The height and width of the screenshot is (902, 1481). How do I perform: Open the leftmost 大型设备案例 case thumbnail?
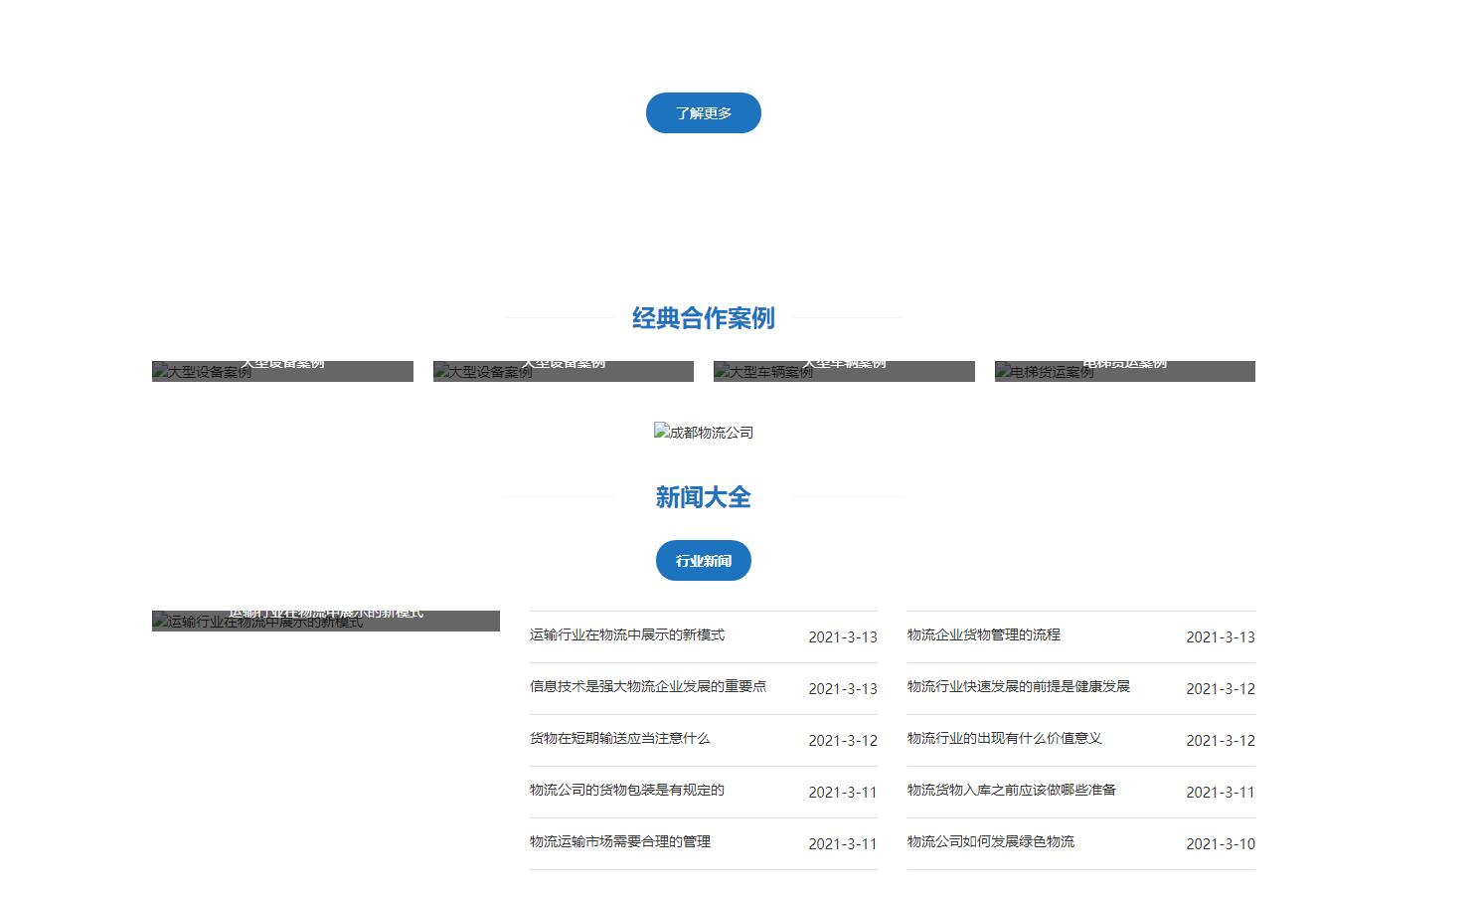[x=282, y=371]
